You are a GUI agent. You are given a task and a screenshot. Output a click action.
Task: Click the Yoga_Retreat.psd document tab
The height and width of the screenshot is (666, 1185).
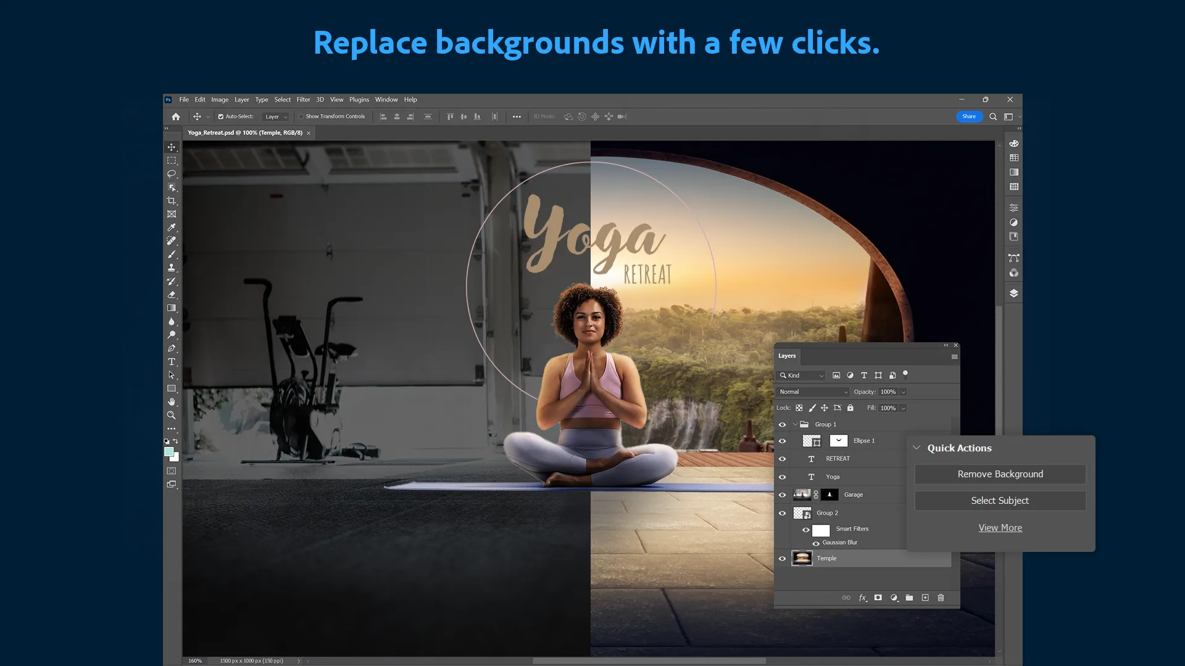(246, 133)
